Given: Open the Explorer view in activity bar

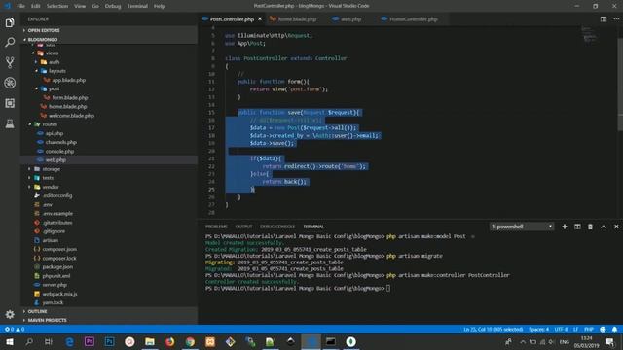Looking at the screenshot, I should click(x=10, y=22).
